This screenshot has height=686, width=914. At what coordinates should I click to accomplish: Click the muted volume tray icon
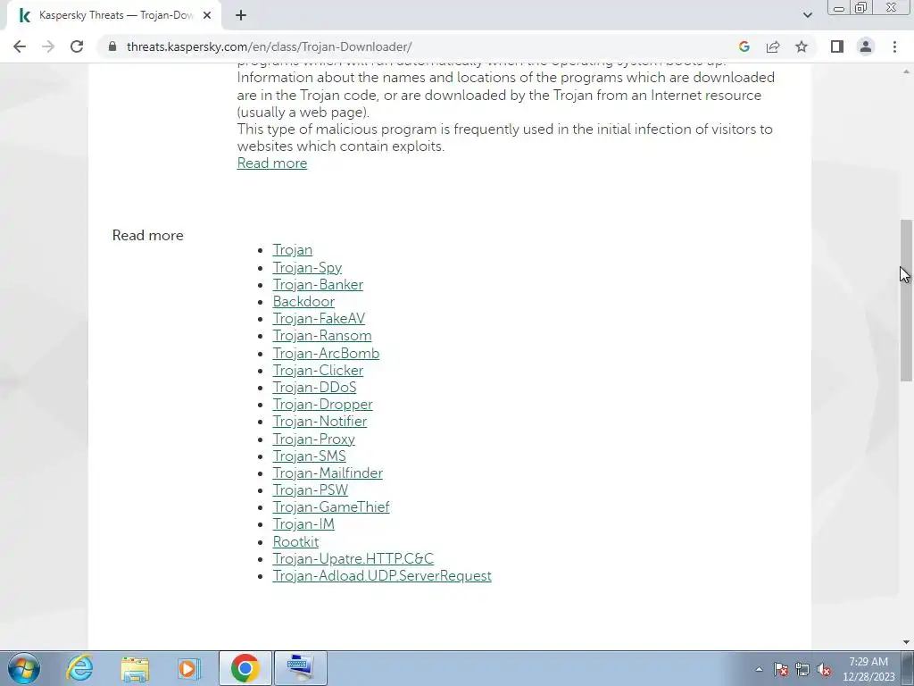tap(824, 670)
